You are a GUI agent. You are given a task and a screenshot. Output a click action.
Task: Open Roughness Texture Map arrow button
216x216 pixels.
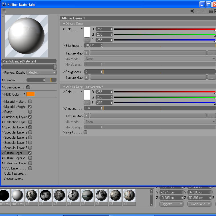pos(86,77)
